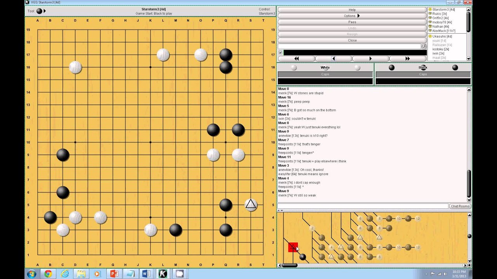The height and width of the screenshot is (279, 497).
Task: Click the chat log scroll-up arrow
Action: click(469, 90)
